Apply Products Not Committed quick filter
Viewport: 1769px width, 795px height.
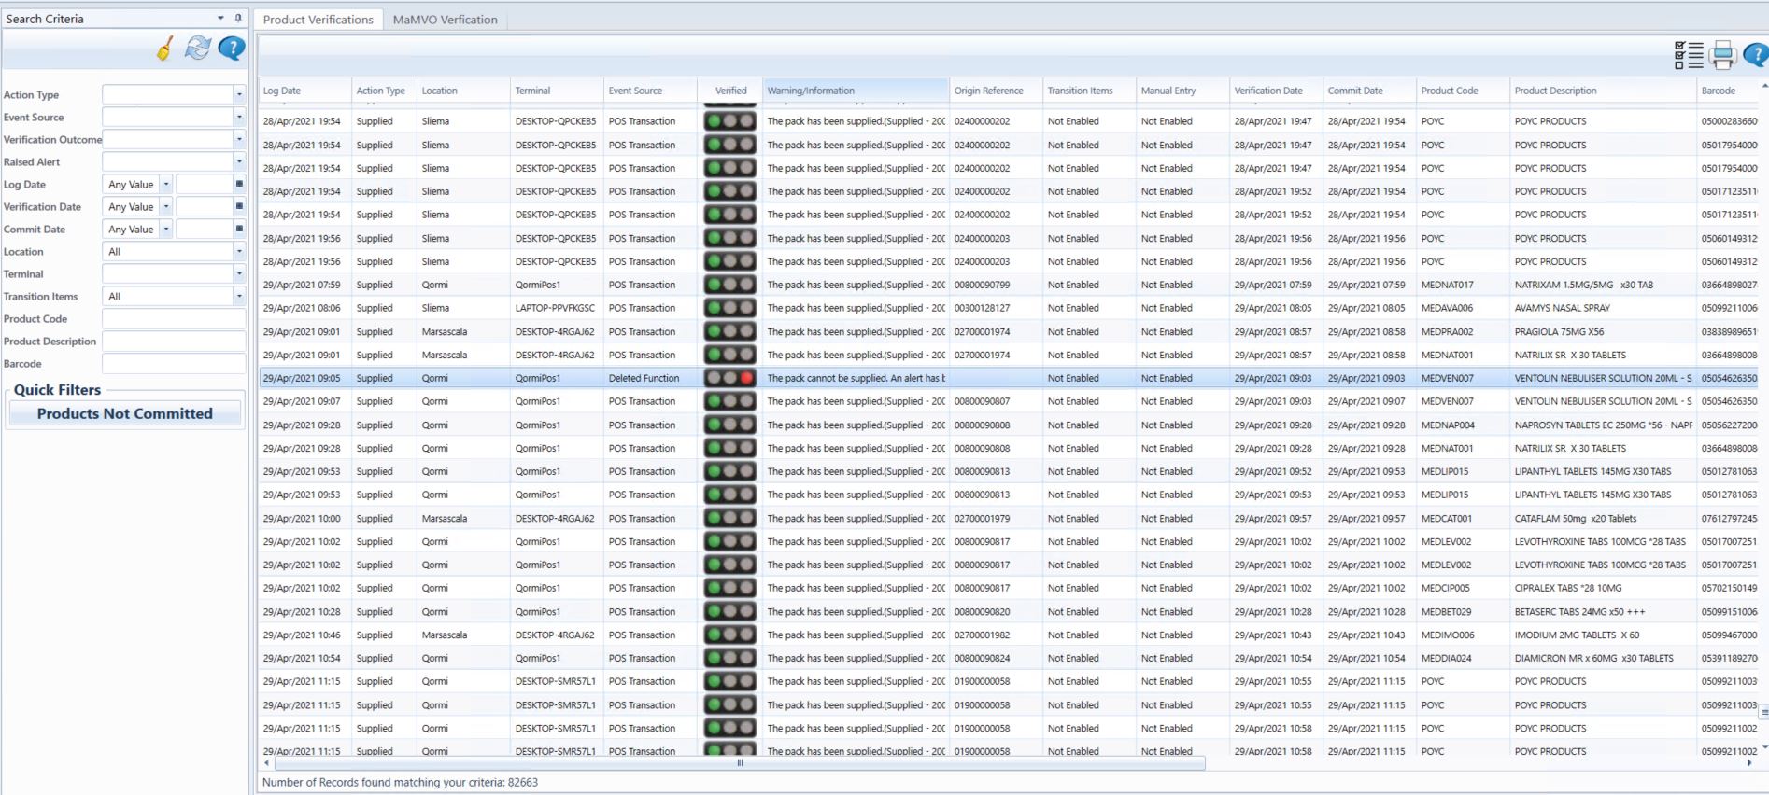(x=125, y=413)
